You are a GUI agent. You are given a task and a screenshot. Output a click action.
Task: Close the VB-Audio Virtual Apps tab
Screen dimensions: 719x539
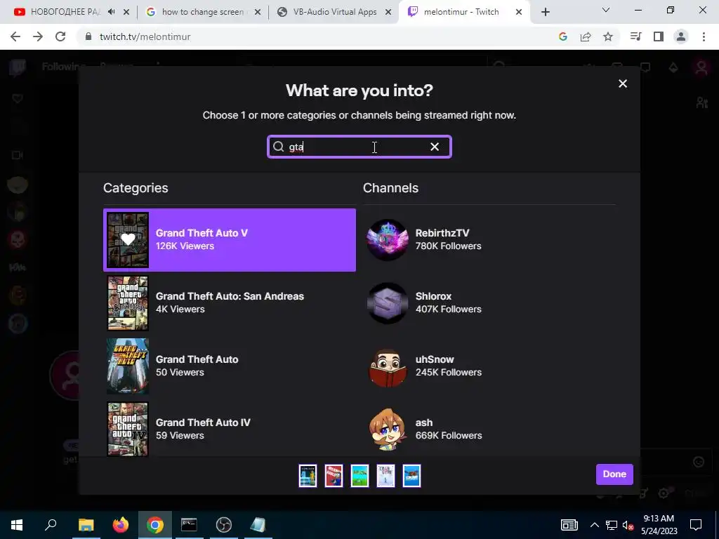click(x=388, y=13)
